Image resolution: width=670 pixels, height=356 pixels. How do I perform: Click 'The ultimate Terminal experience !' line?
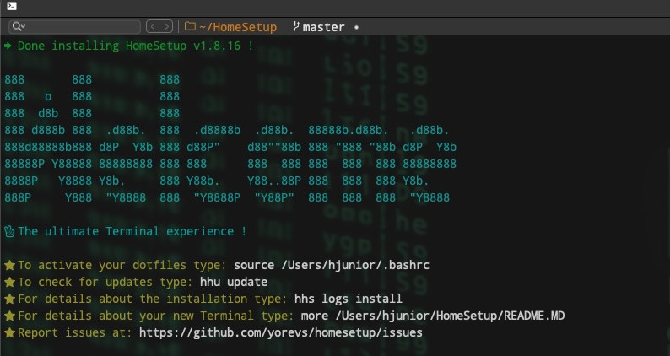(x=132, y=231)
